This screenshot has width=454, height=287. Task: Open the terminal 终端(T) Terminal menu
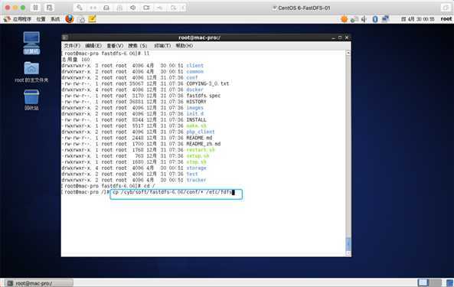pyautogui.click(x=162, y=46)
